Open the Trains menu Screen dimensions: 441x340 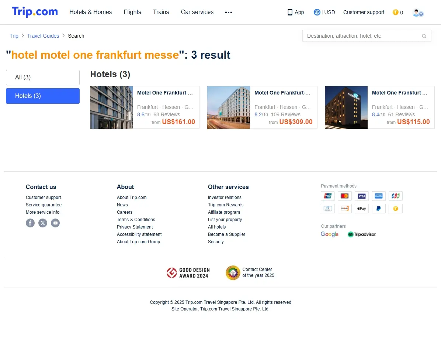[161, 12]
